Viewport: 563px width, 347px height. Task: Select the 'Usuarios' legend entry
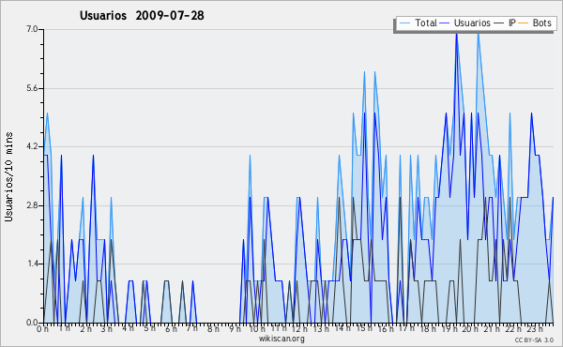(472, 23)
